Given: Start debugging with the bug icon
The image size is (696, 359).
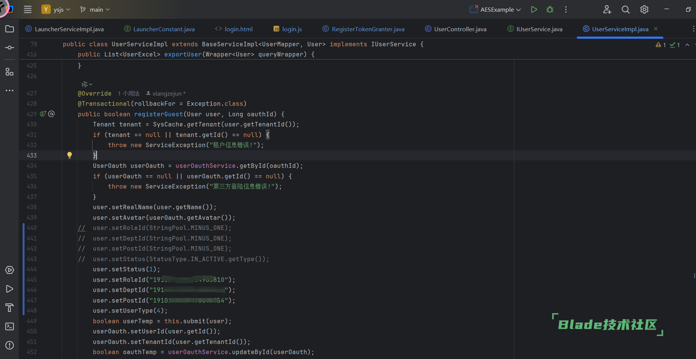Looking at the screenshot, I should 550,9.
